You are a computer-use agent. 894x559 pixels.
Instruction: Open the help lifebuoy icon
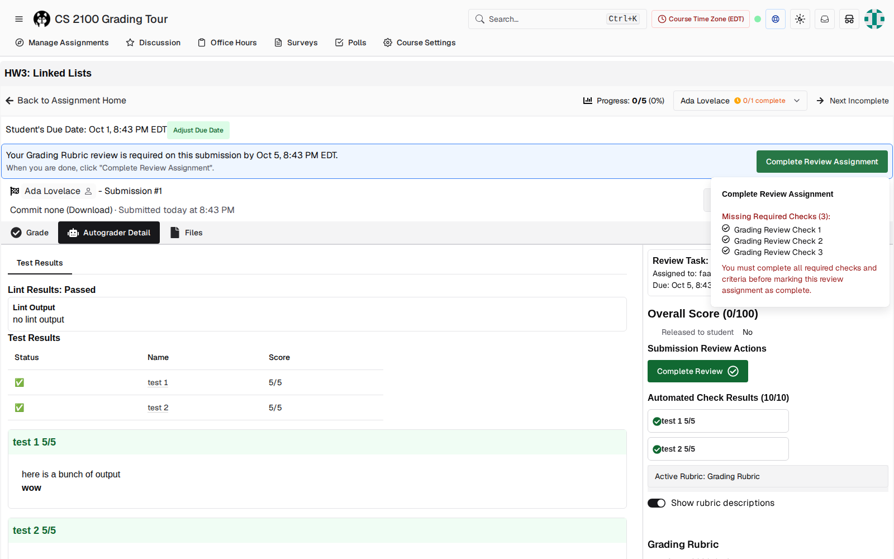point(776,19)
